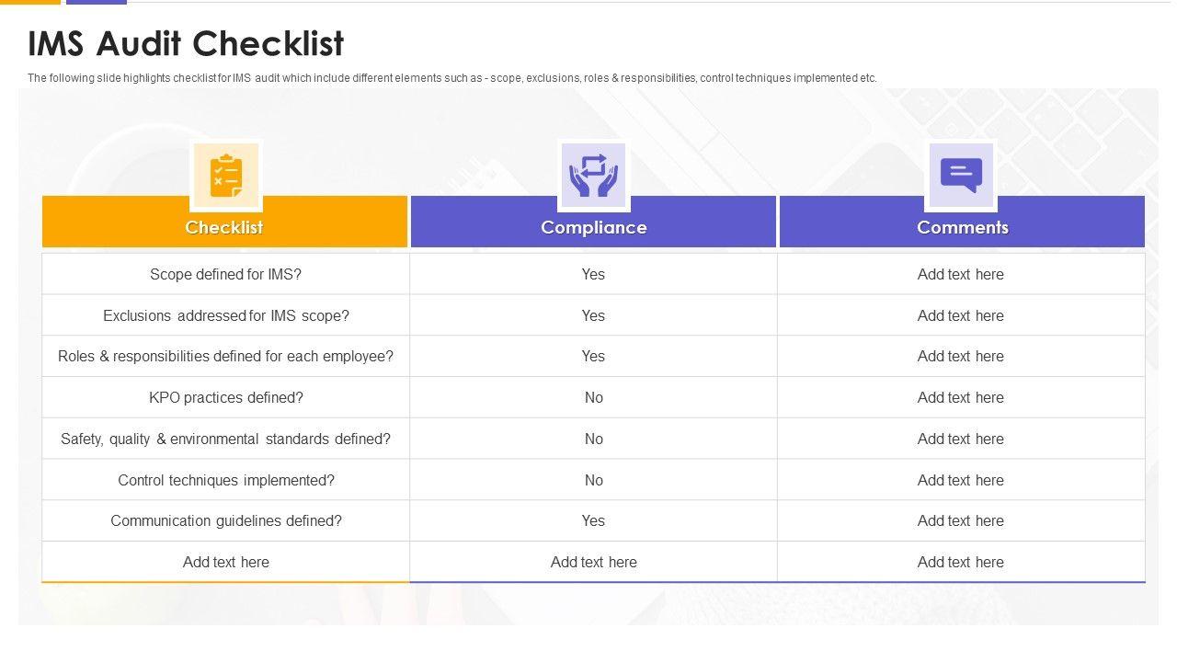Click the speech bubble comments icon
This screenshot has width=1177, height=662.
(961, 175)
